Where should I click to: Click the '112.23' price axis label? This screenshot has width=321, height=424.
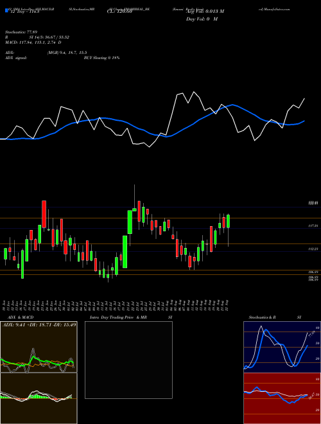click(313, 249)
